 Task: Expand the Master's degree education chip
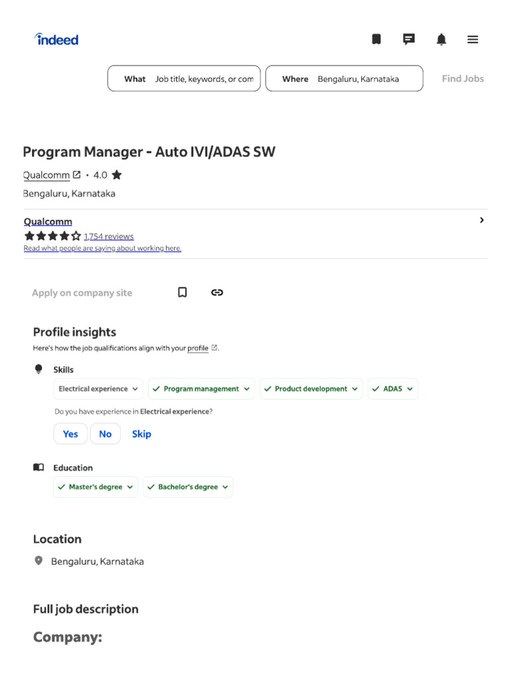click(96, 487)
